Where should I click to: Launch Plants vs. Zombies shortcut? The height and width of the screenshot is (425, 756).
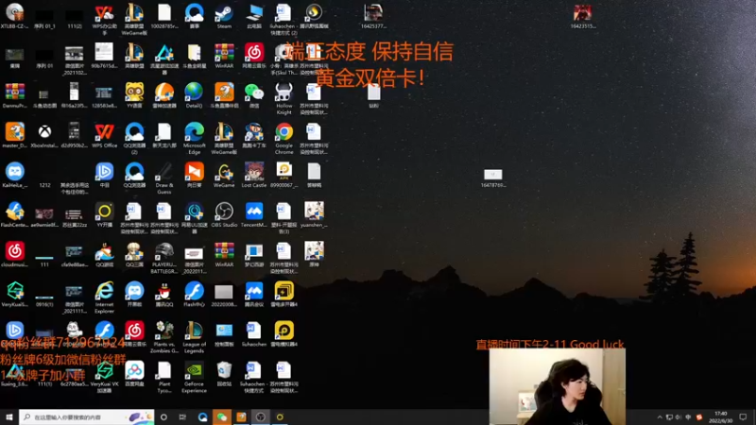[x=163, y=337]
